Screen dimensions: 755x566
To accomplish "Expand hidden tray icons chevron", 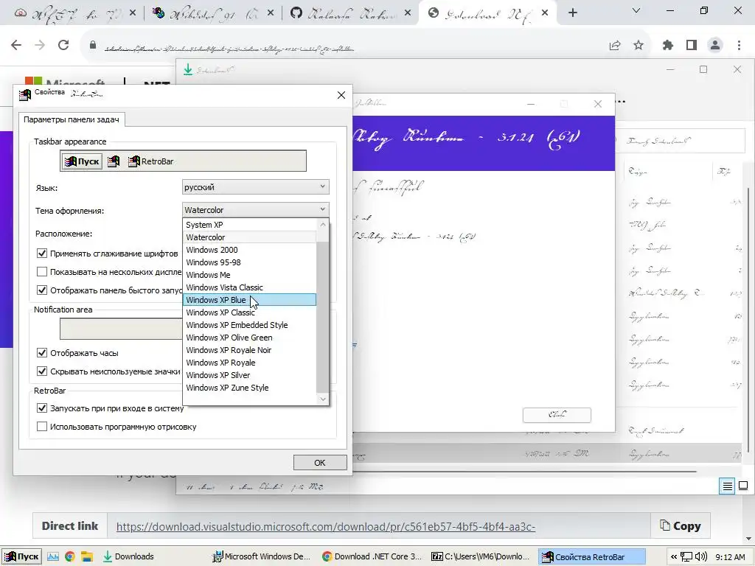I will pos(674,557).
